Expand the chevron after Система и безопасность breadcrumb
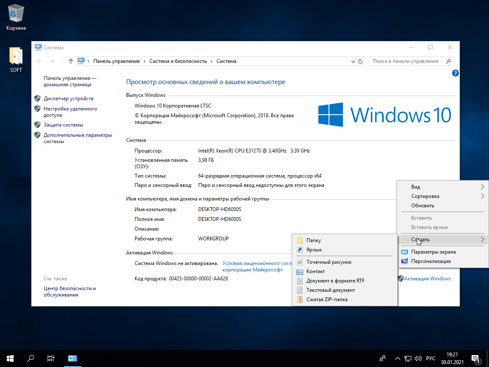The width and height of the screenshot is (489, 367). pyautogui.click(x=212, y=62)
